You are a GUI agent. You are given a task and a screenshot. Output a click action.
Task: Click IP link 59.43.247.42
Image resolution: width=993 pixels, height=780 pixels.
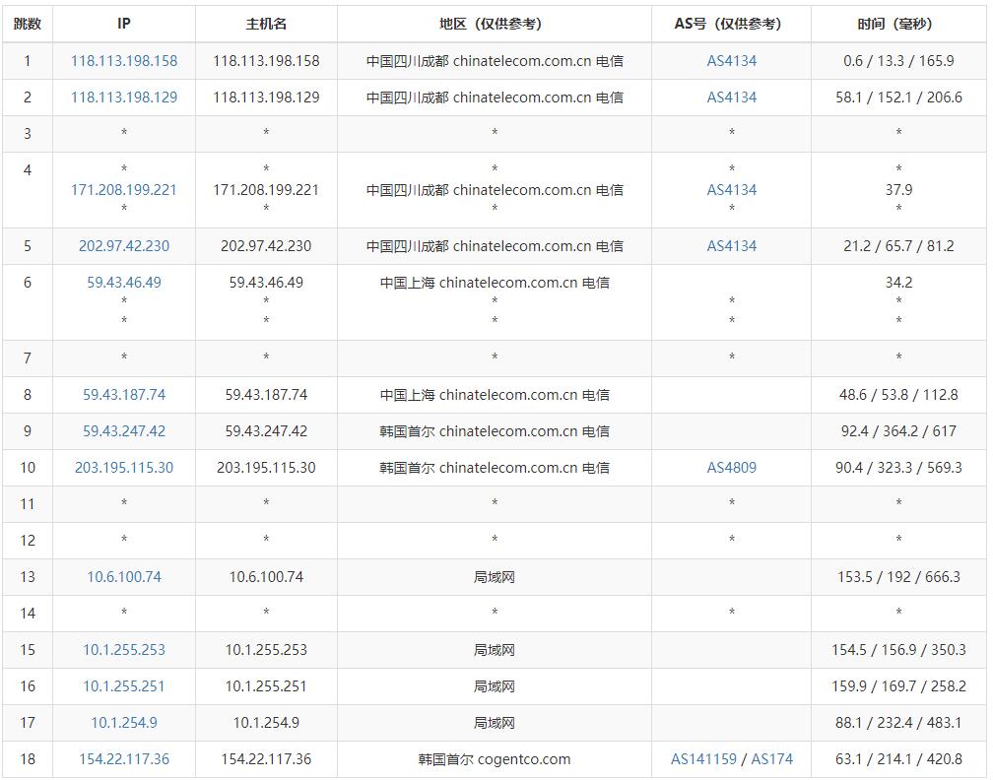124,431
